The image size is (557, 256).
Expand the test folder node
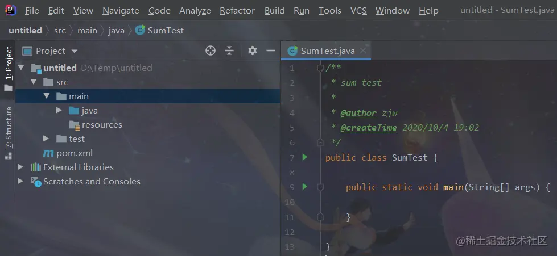click(46, 139)
